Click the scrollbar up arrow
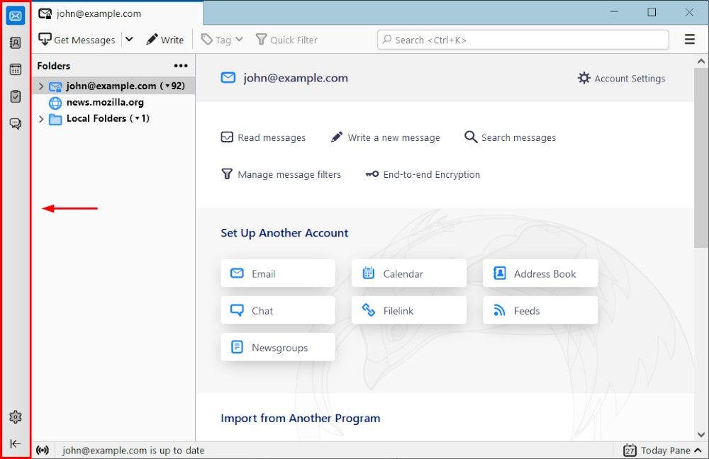The width and height of the screenshot is (709, 459). (701, 61)
